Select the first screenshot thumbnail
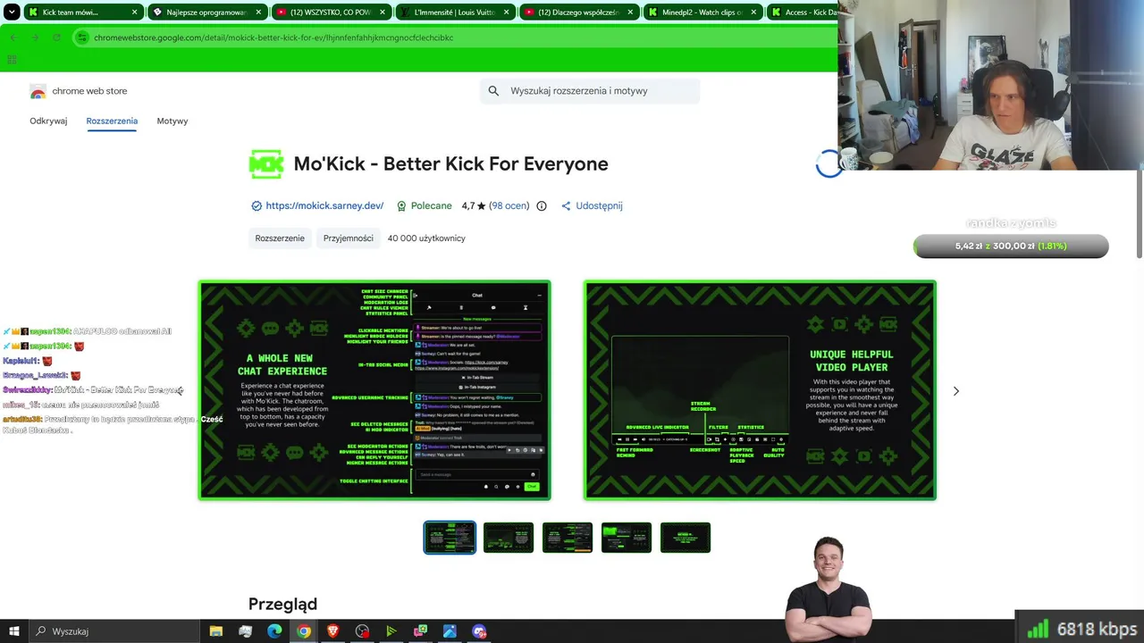The image size is (1144, 643). (450, 538)
